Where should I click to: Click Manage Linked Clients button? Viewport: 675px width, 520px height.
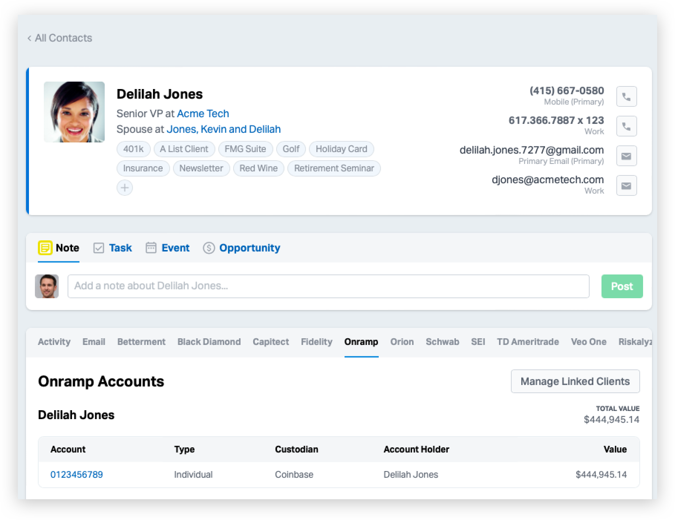click(x=575, y=381)
